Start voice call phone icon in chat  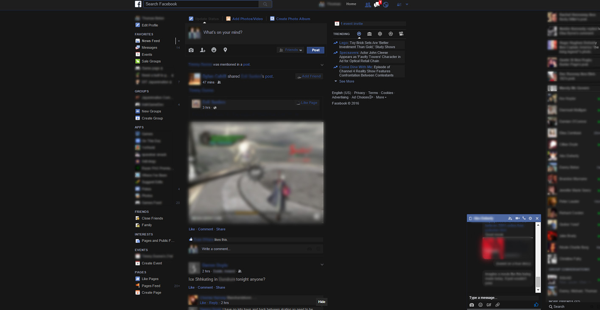[524, 218]
